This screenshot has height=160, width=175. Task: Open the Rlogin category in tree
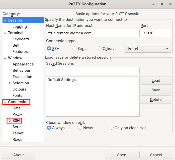(18, 139)
